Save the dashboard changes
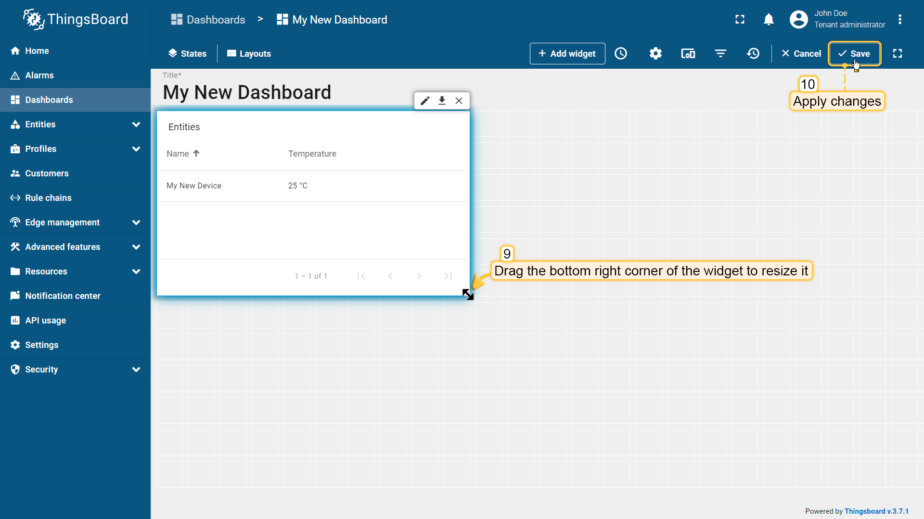The width and height of the screenshot is (924, 519). point(854,53)
